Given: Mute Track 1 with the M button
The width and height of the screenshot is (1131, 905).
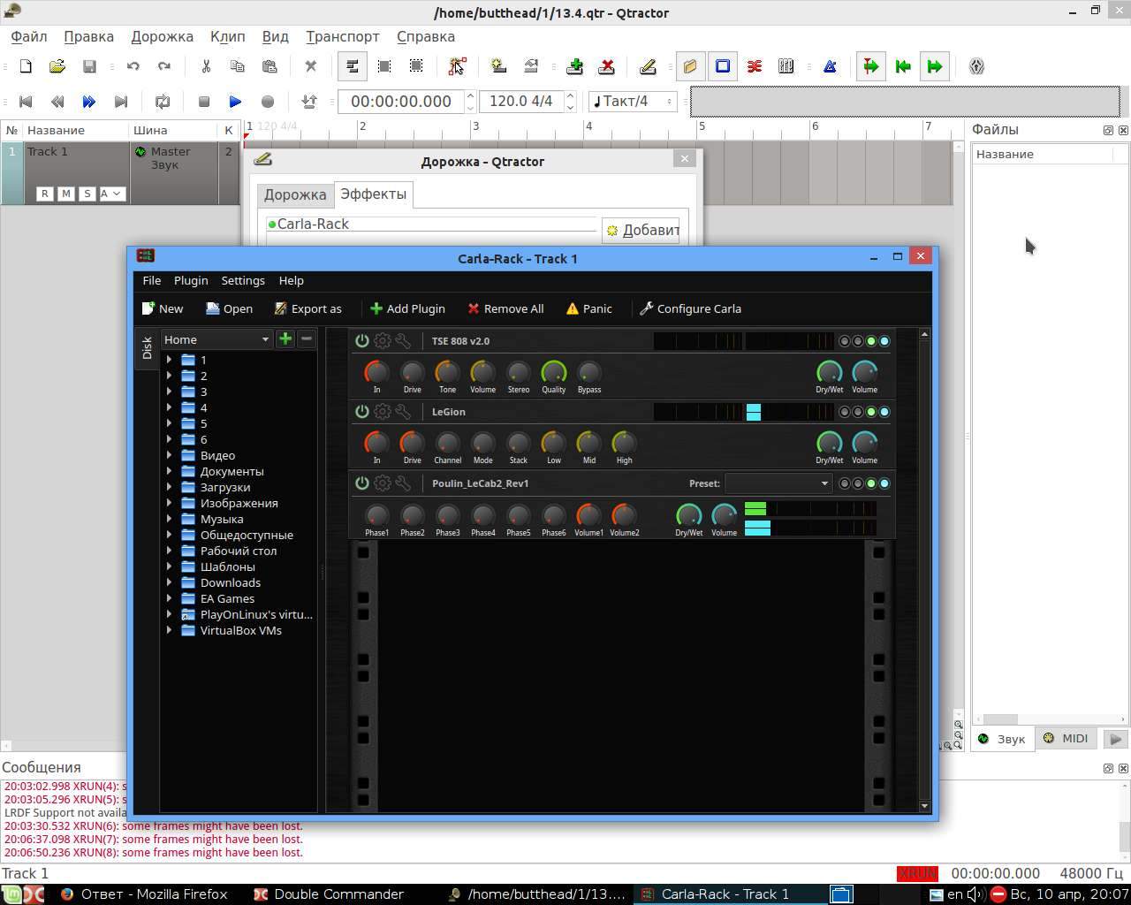Looking at the screenshot, I should coord(65,194).
